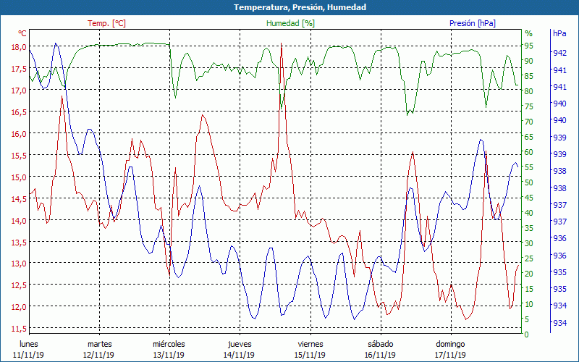579x362 pixels.
Task: Click the green 80 humidity axis value
Action: (529, 91)
